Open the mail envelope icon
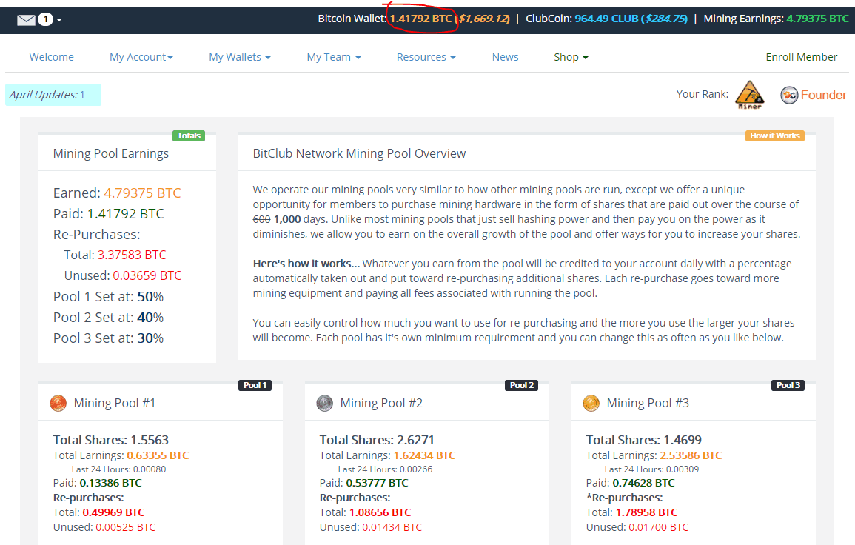This screenshot has width=855, height=545. click(26, 20)
